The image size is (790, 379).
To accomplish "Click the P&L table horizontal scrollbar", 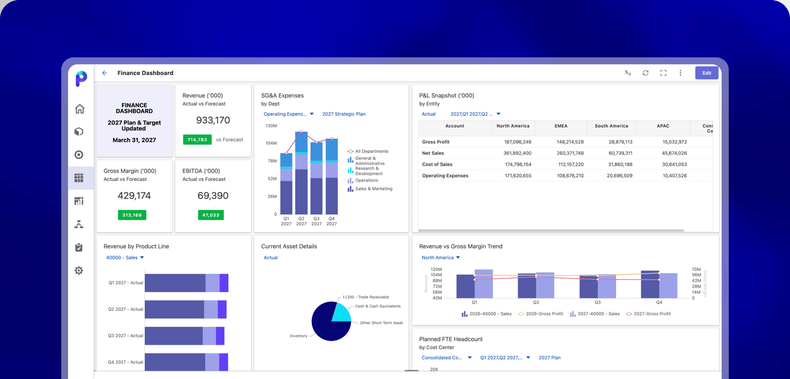I will click(551, 231).
